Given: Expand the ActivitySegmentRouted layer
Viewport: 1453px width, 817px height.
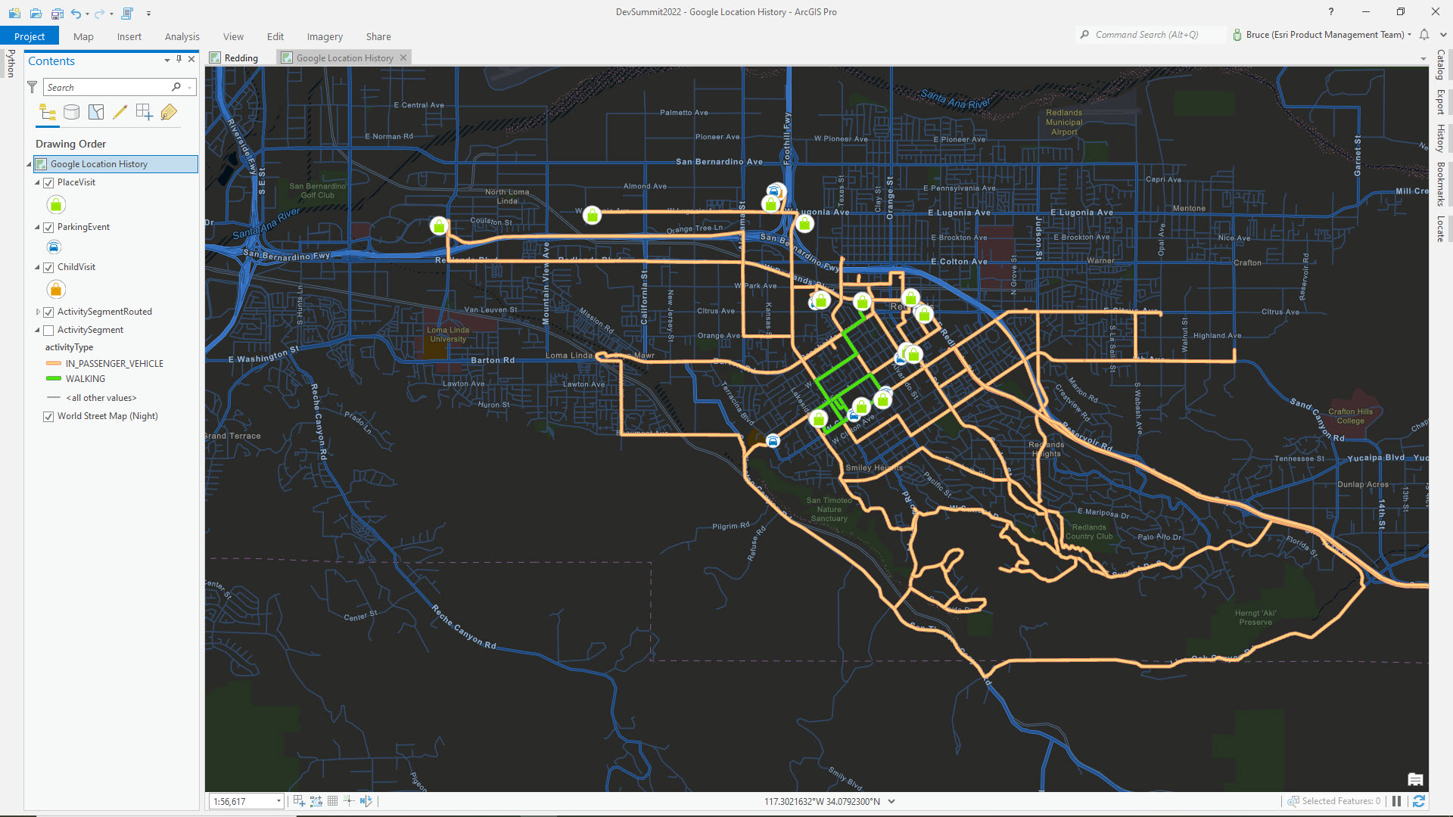Looking at the screenshot, I should (37, 311).
